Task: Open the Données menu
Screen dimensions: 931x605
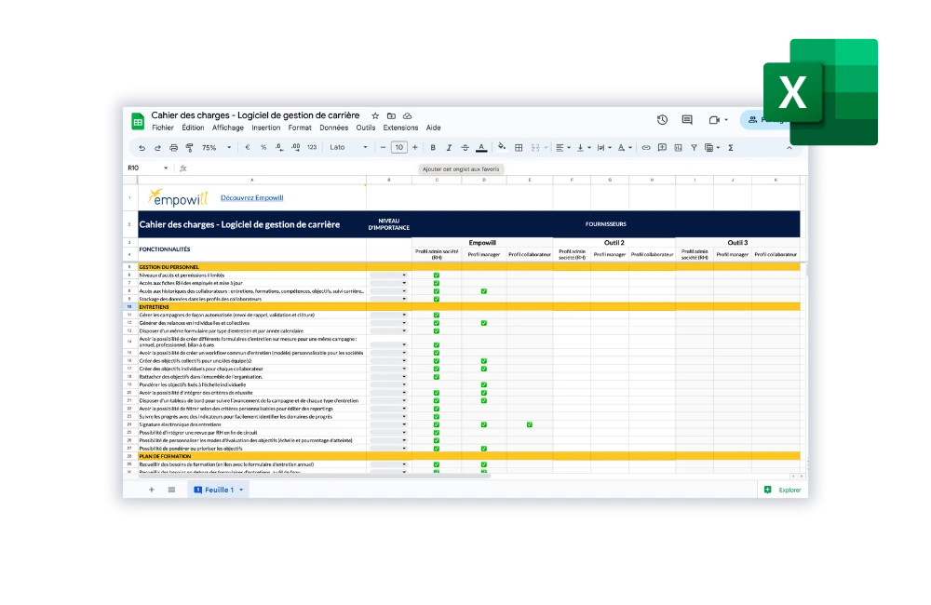Action: (333, 128)
